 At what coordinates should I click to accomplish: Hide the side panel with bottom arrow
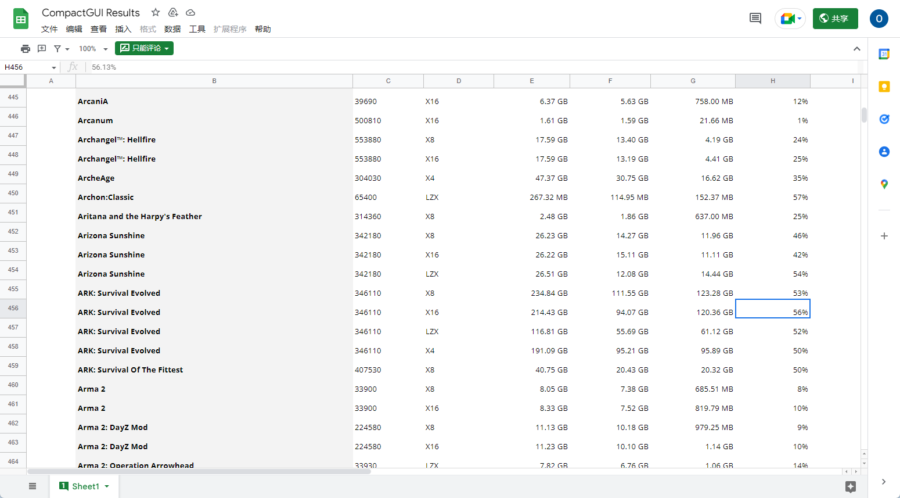884,482
